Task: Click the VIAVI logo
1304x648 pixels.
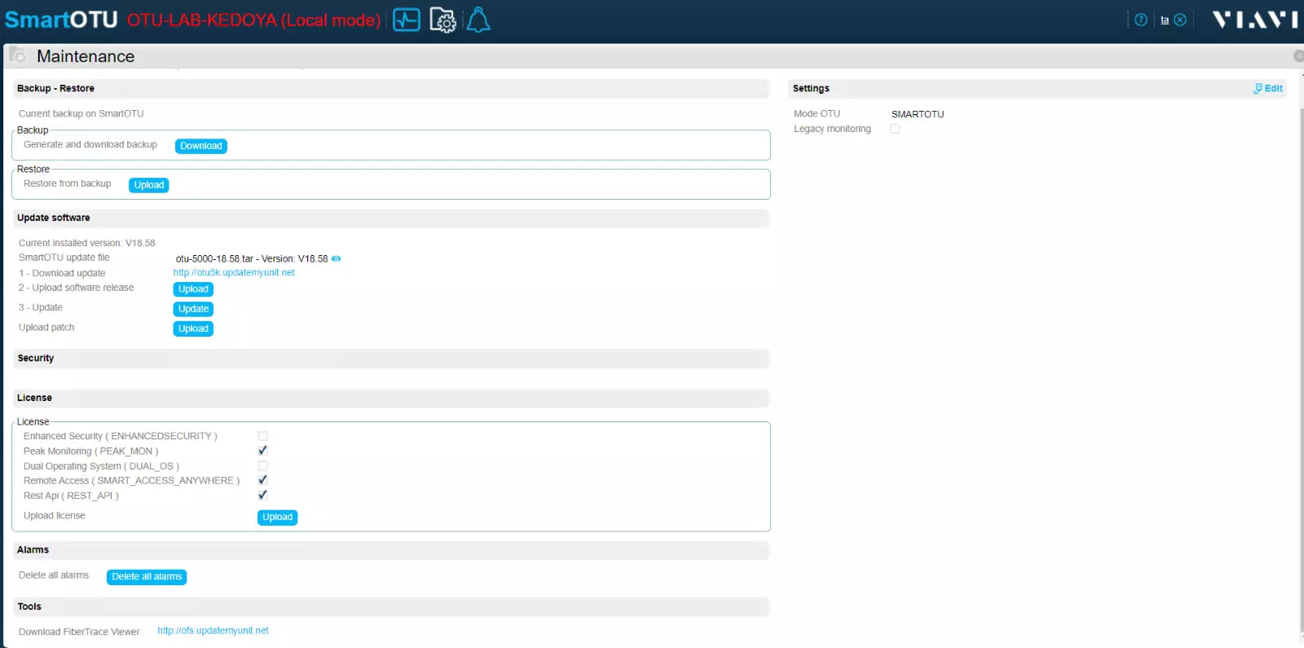Action: tap(1254, 20)
